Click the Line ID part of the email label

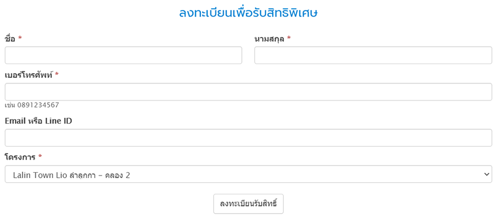tap(59, 120)
